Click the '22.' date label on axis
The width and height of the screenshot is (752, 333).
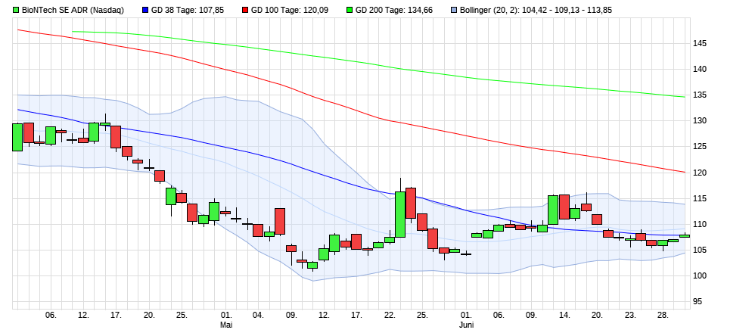click(390, 316)
